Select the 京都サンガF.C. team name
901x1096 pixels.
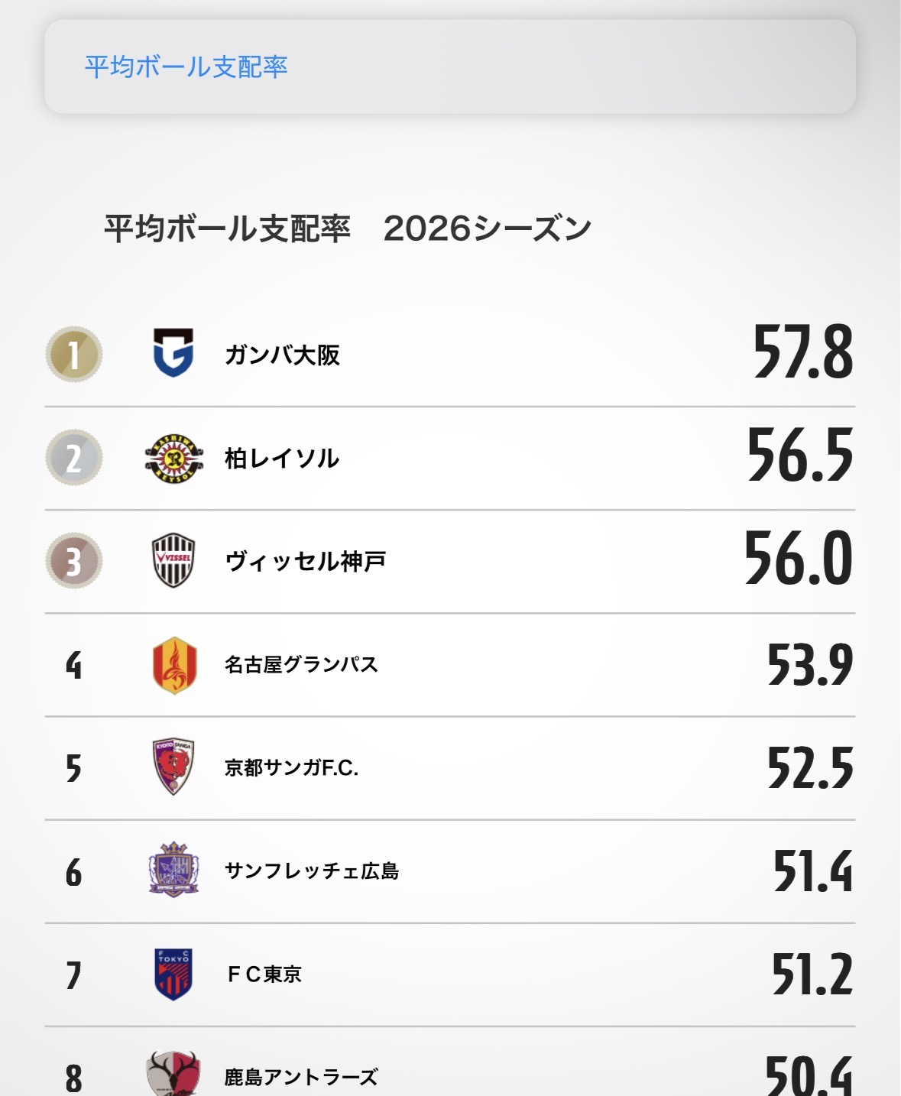291,768
